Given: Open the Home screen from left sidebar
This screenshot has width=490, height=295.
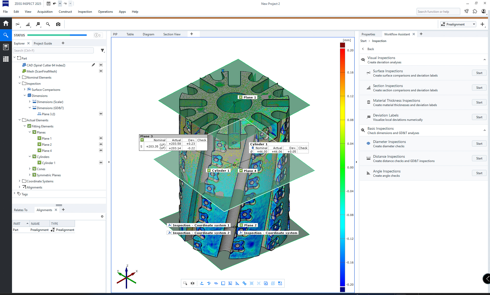Looking at the screenshot, I should (x=6, y=23).
